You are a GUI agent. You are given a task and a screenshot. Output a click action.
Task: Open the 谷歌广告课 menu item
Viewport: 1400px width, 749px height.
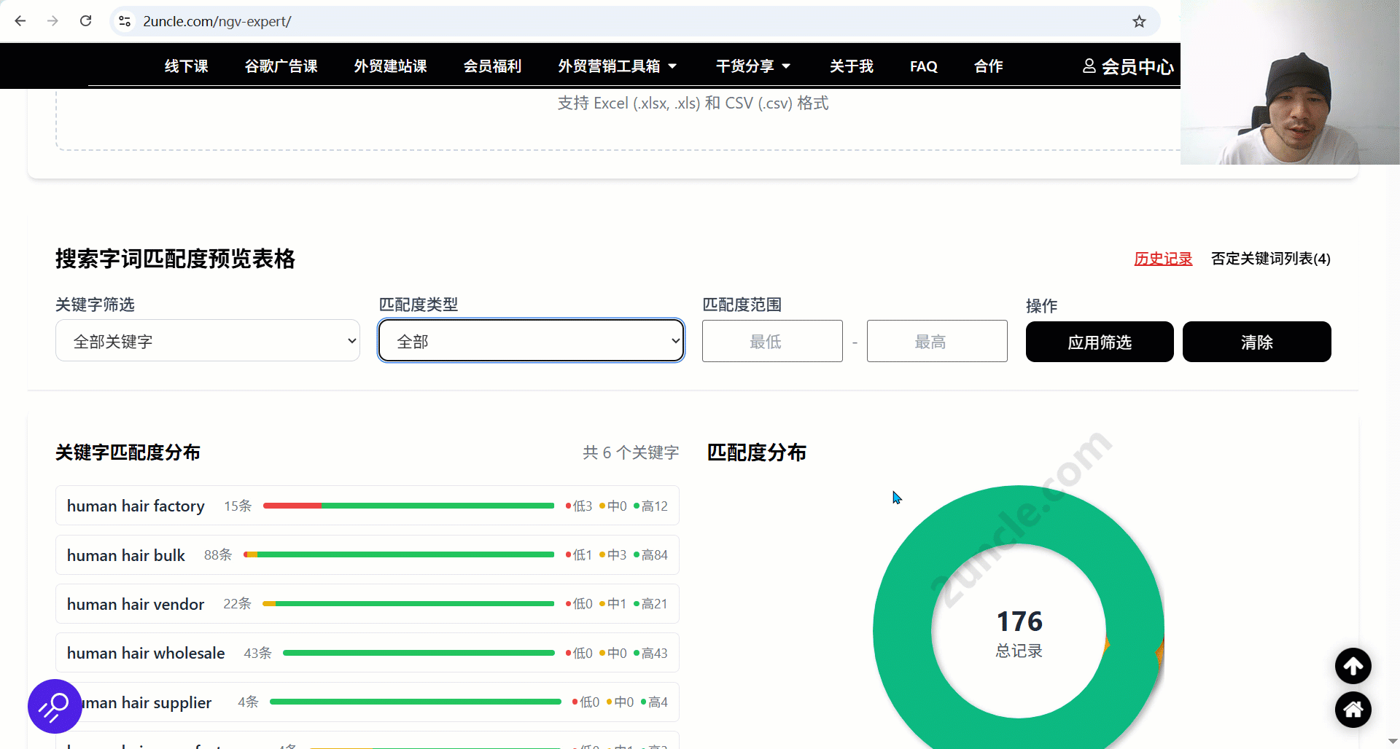(281, 66)
